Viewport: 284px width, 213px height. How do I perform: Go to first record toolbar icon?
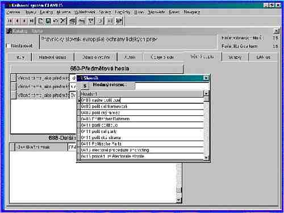click(x=10, y=20)
